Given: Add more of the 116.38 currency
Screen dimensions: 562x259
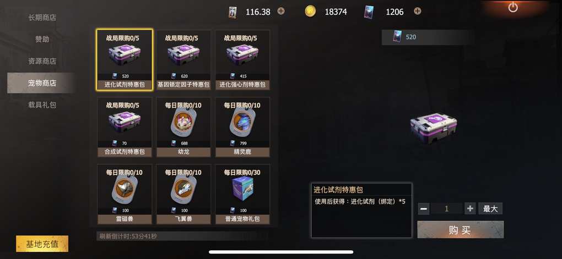Looking at the screenshot, I should tap(281, 11).
